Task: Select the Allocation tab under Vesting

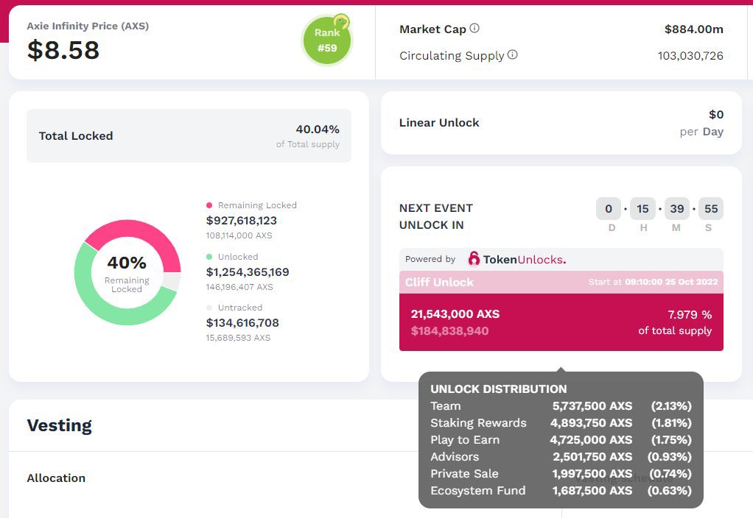Action: click(56, 478)
